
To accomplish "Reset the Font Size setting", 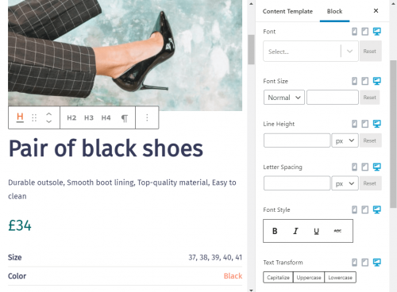I will click(x=370, y=98).
